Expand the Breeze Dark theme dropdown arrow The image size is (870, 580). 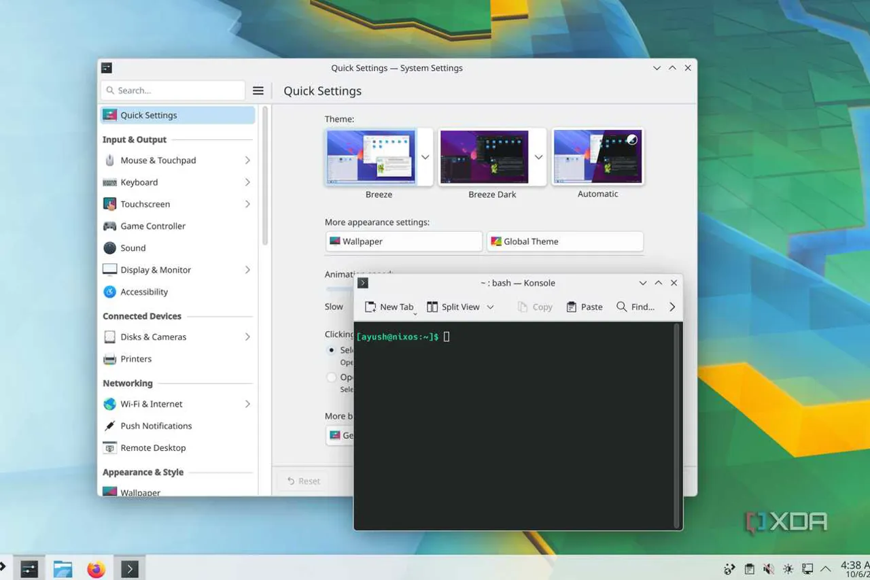click(x=538, y=157)
